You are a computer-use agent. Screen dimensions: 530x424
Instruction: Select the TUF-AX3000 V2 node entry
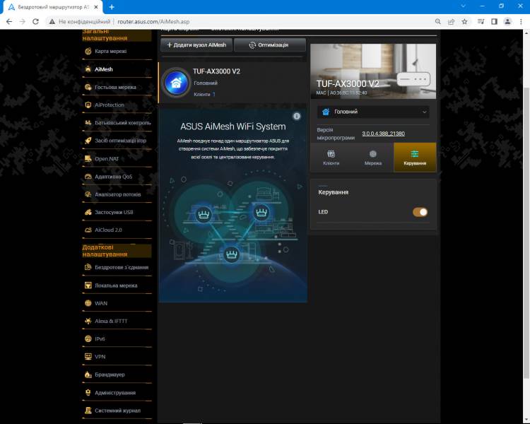[233, 83]
